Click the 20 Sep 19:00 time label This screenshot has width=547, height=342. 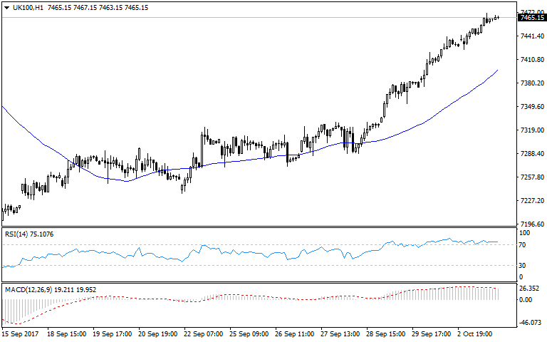pos(157,334)
